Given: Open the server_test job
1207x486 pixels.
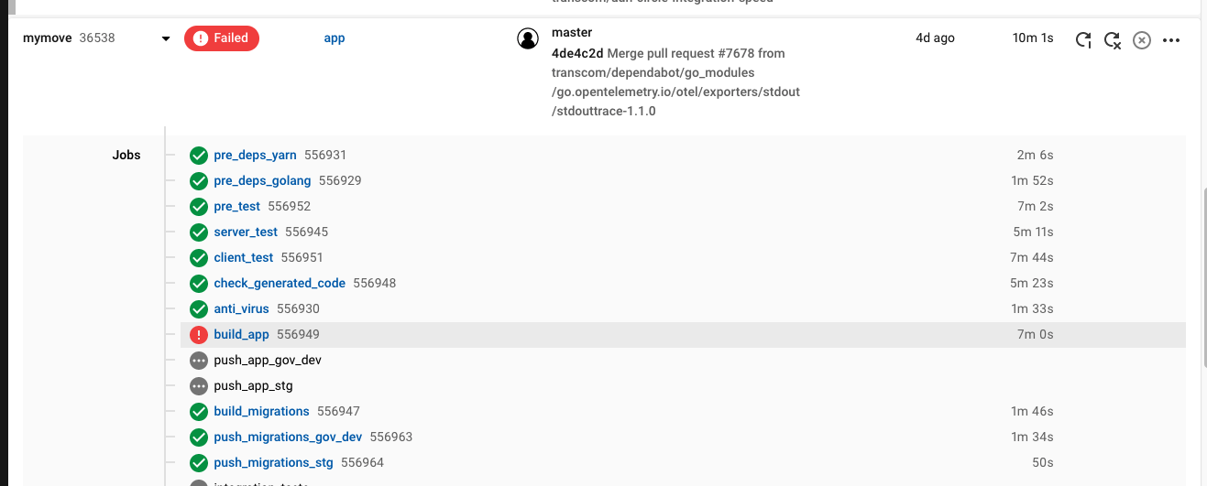Looking at the screenshot, I should click(246, 232).
